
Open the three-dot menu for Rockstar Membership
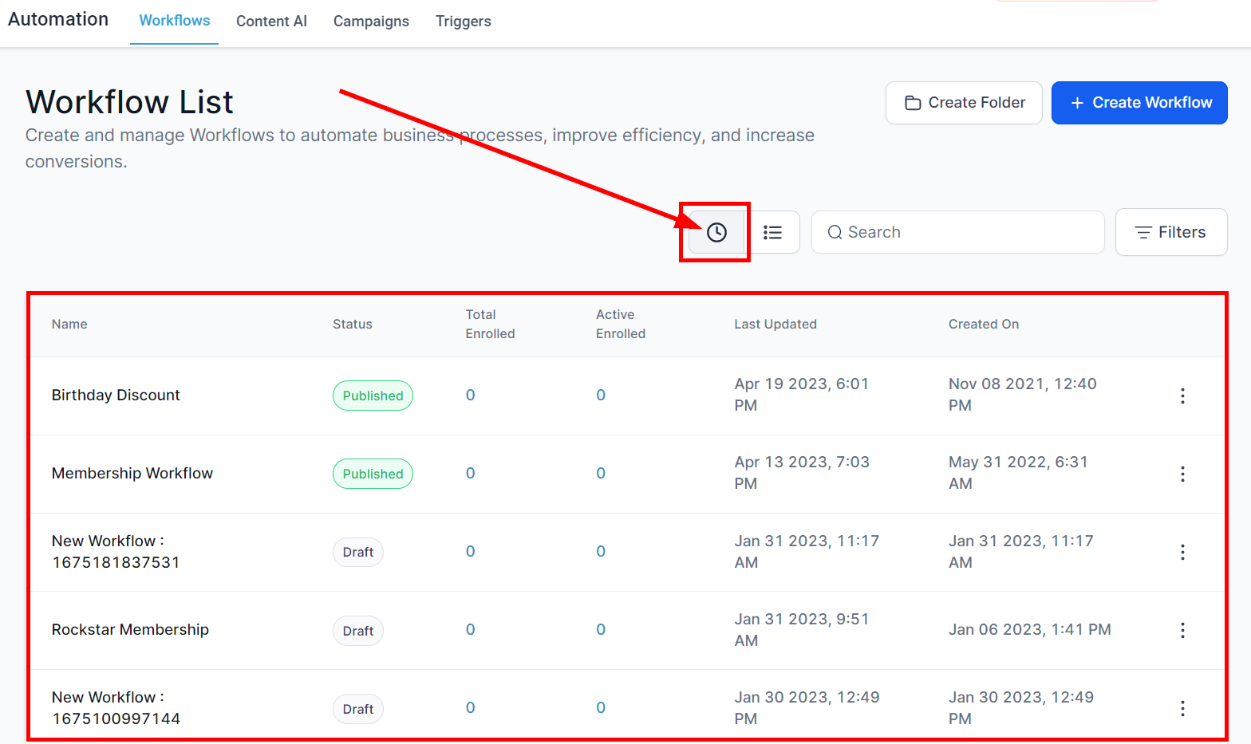tap(1182, 630)
